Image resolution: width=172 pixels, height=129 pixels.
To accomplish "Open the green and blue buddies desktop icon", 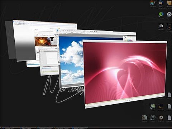I will pyautogui.click(x=161, y=15).
